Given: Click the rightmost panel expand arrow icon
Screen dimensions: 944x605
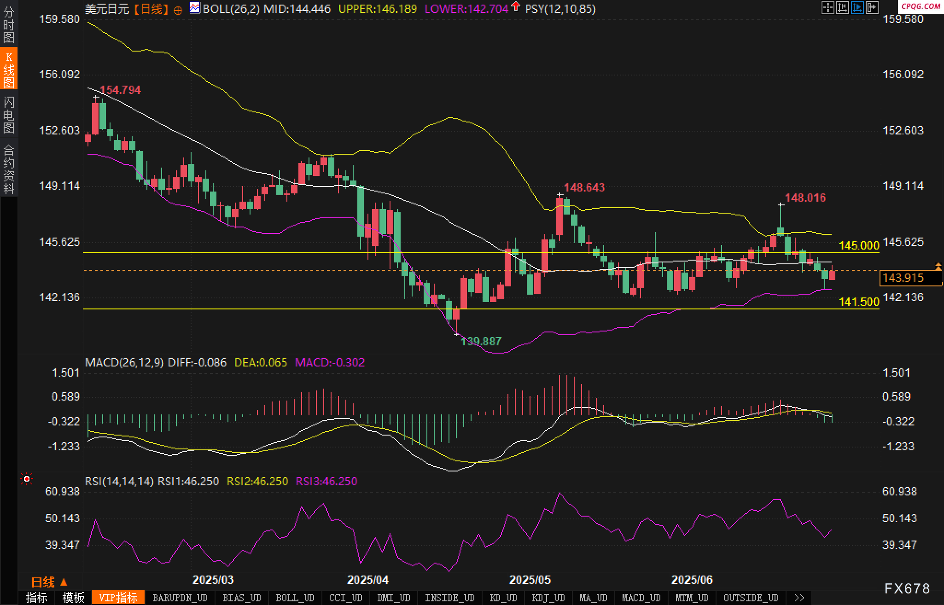Looking at the screenshot, I should (872, 7).
